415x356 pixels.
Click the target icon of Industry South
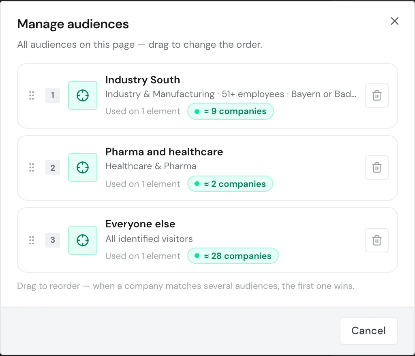tap(83, 95)
